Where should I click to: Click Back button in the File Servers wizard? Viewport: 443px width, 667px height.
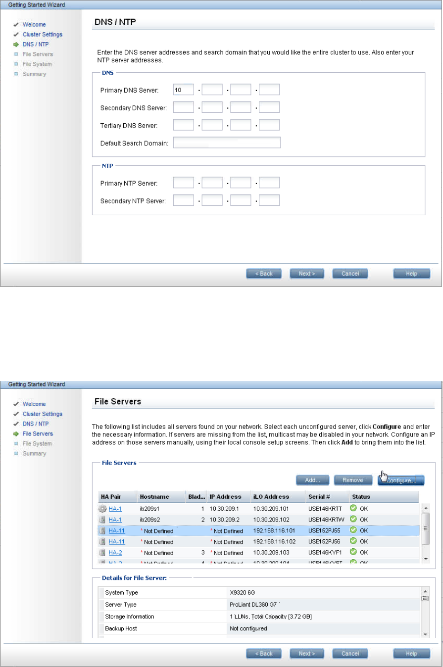coord(264,653)
